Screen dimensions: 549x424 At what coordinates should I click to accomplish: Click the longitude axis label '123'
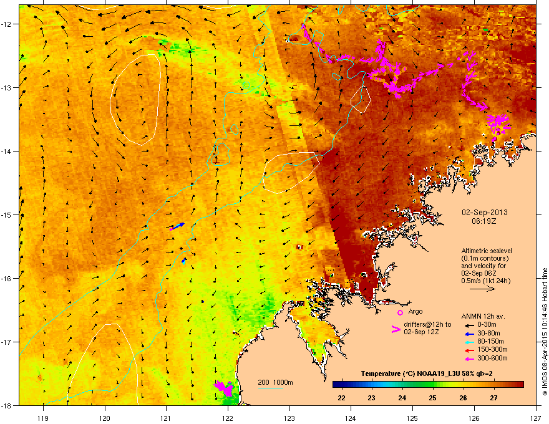tap(289, 418)
